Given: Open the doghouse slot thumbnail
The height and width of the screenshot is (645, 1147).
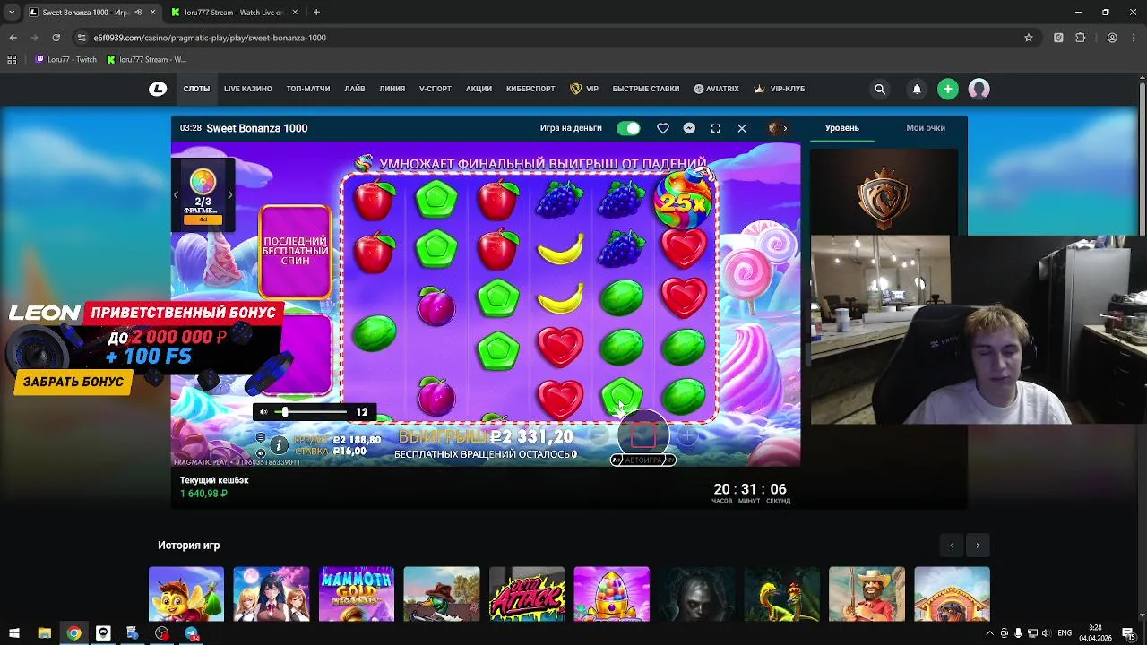Looking at the screenshot, I should [952, 593].
